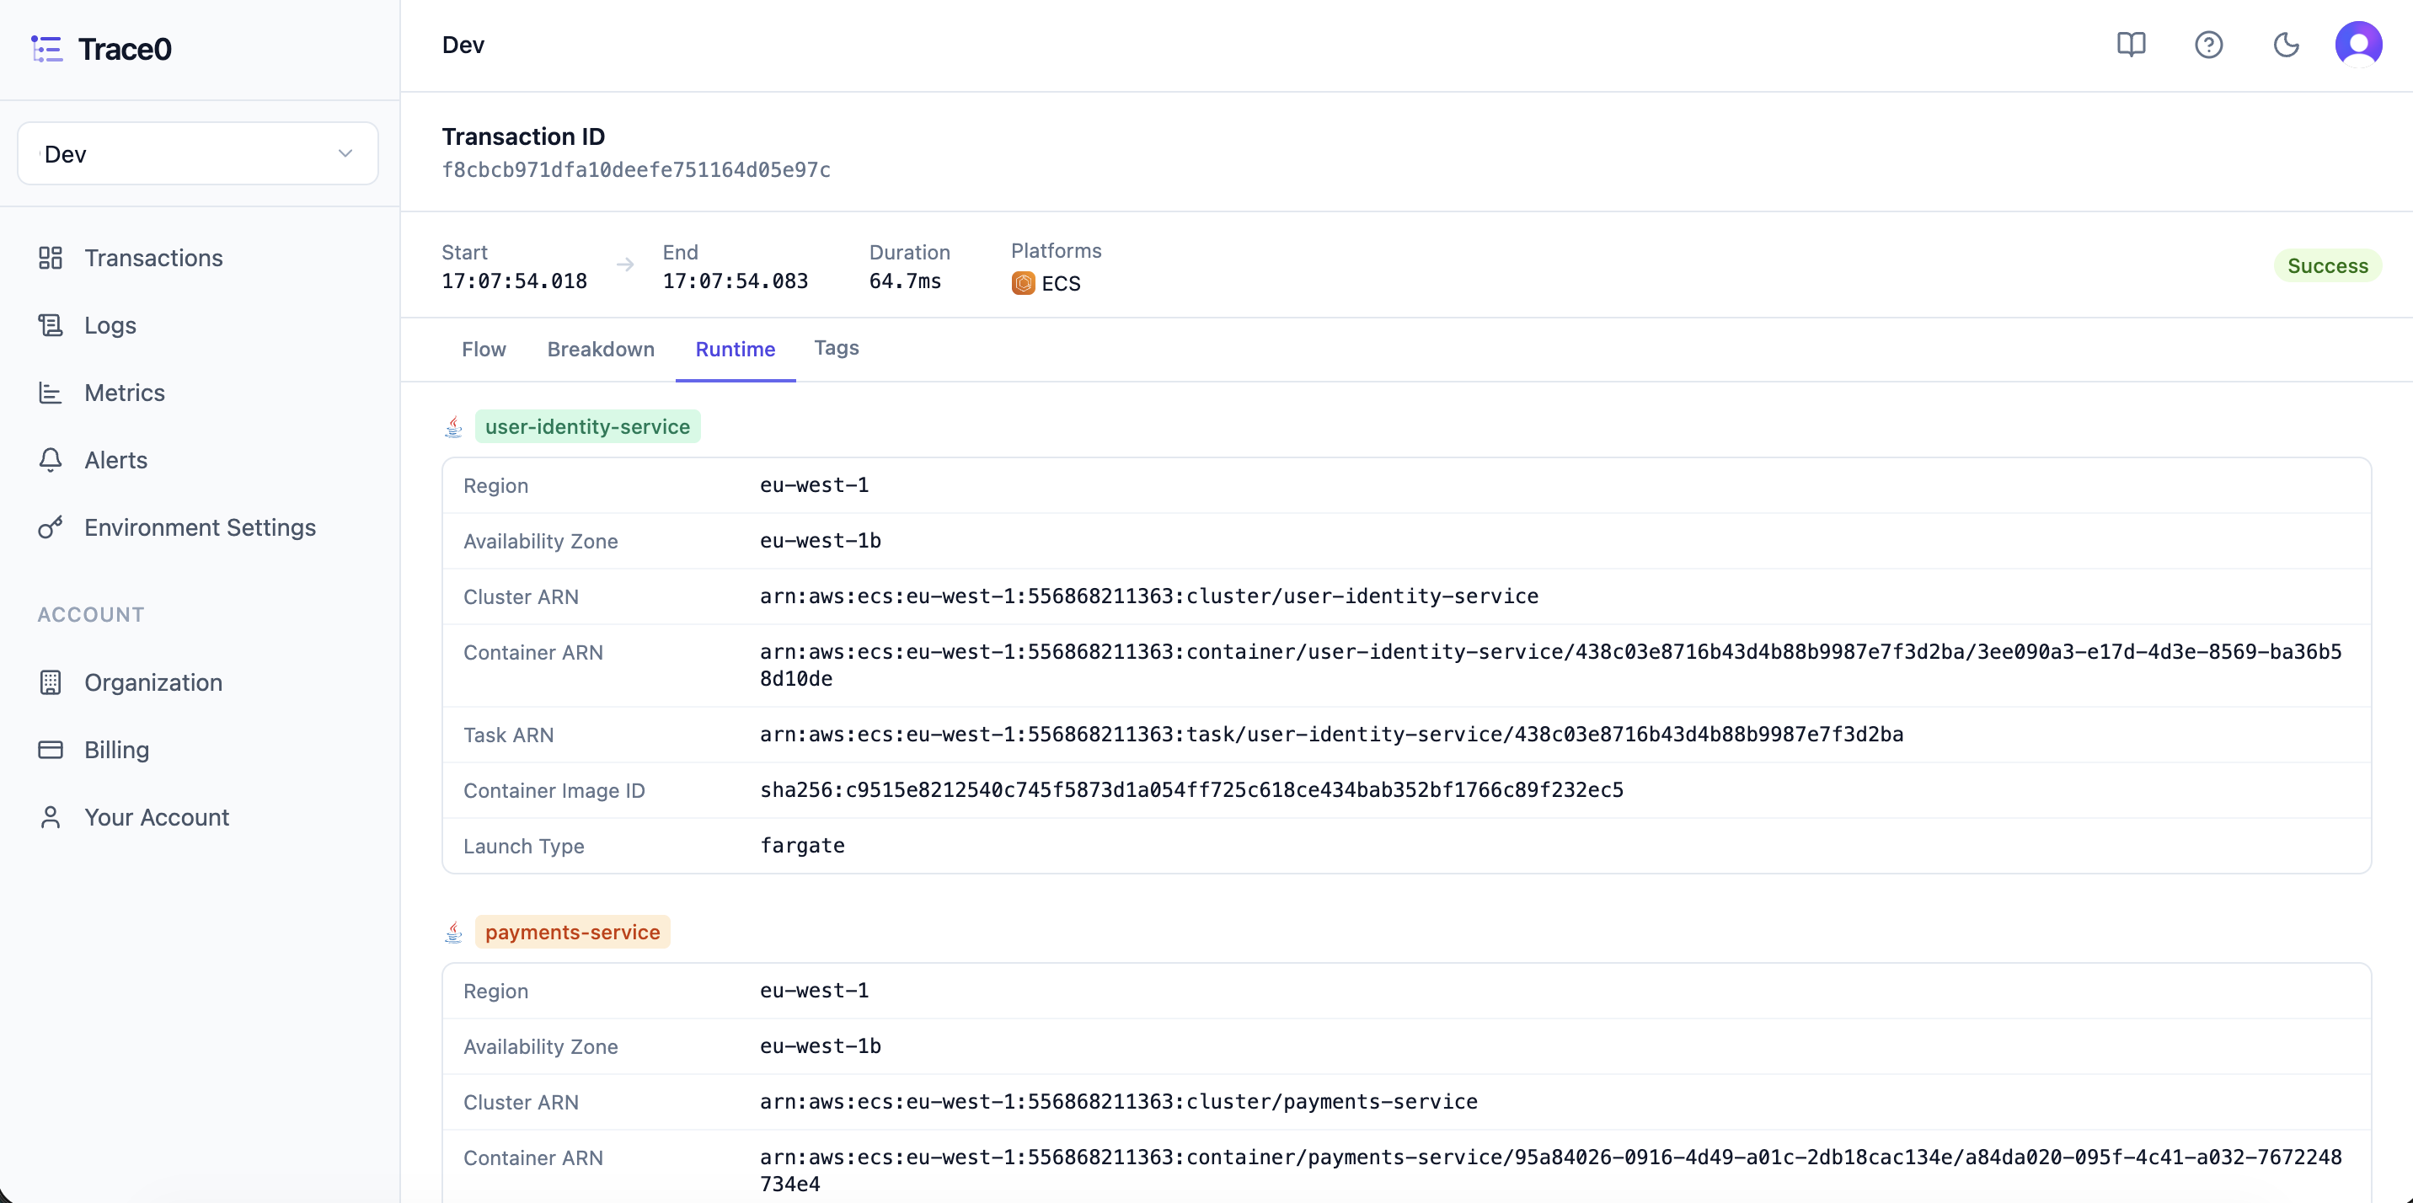Open Billing page
This screenshot has height=1203, width=2413.
click(117, 750)
